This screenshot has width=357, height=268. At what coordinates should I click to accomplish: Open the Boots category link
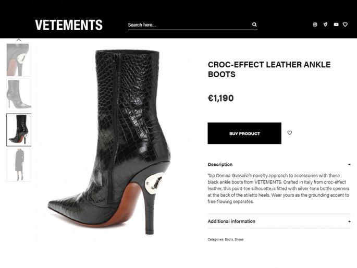[x=229, y=240]
